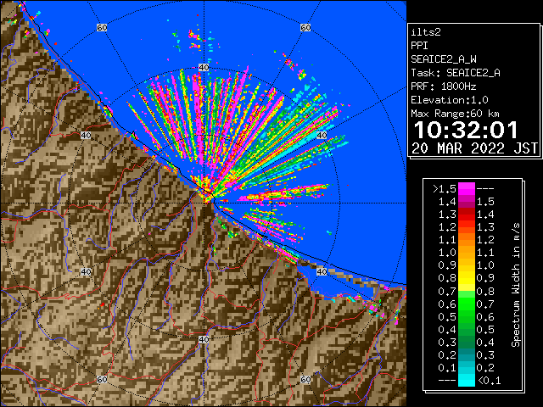The height and width of the screenshot is (407, 543).
Task: Select the 'Task: SEAICE2_A' line
Action: [456, 73]
